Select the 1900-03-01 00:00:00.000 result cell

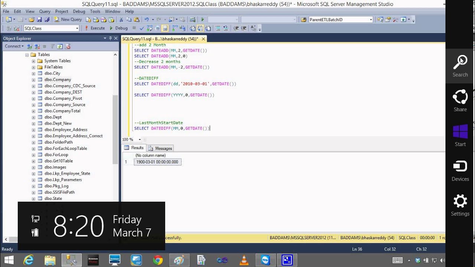click(x=157, y=162)
